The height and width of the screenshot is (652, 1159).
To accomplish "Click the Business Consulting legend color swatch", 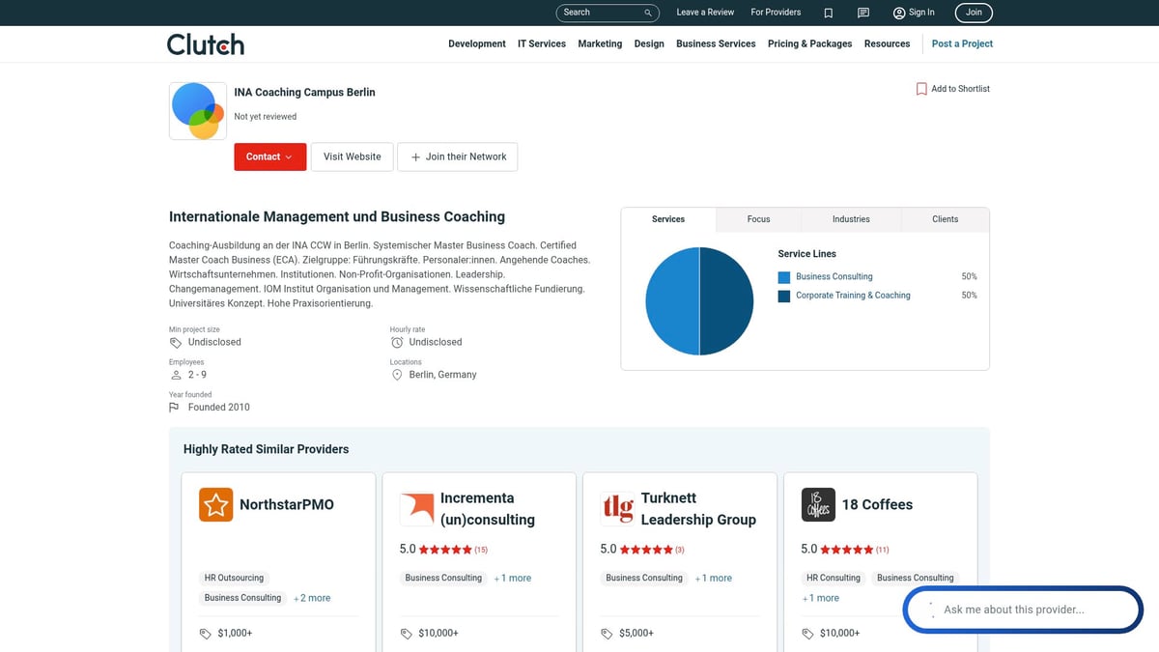I will 783,277.
